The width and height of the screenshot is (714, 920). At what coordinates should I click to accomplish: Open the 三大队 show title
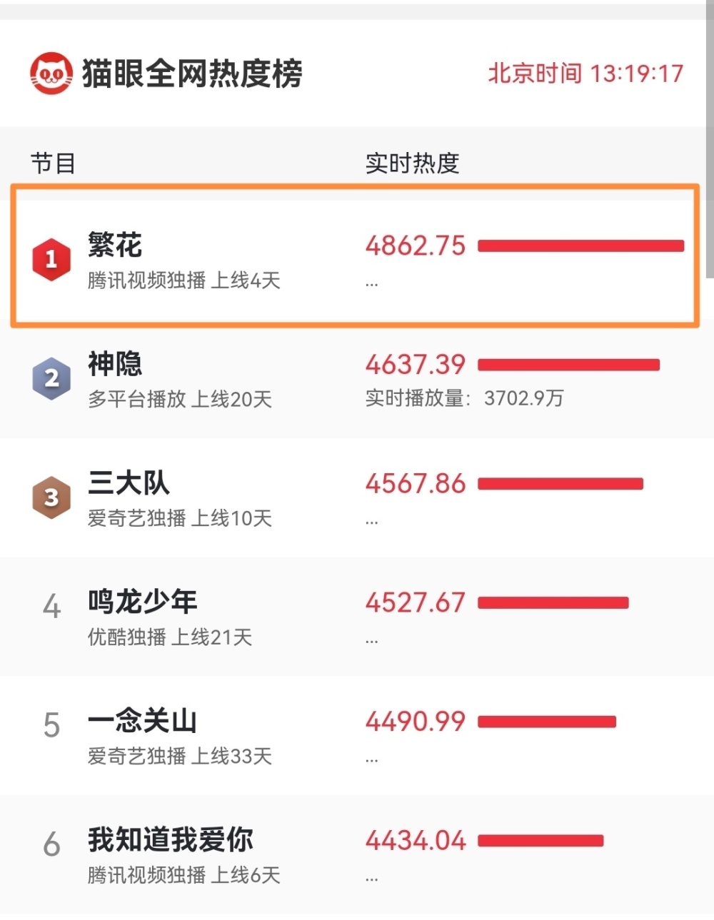129,483
